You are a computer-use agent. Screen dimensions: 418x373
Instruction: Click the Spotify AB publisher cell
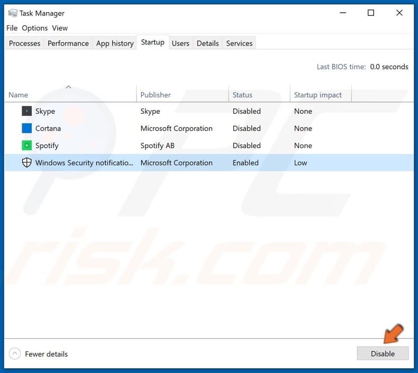point(157,145)
